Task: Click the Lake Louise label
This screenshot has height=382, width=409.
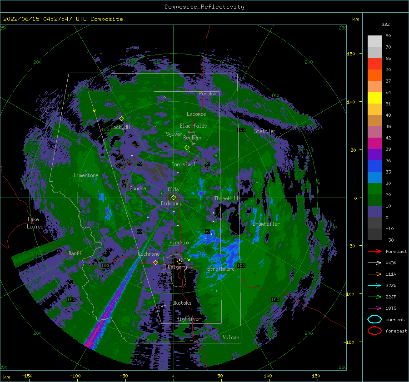Action: (35, 223)
